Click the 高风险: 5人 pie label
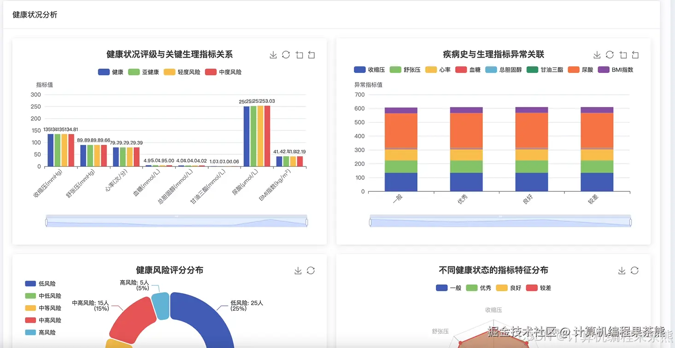This screenshot has width=675, height=348. click(x=135, y=285)
